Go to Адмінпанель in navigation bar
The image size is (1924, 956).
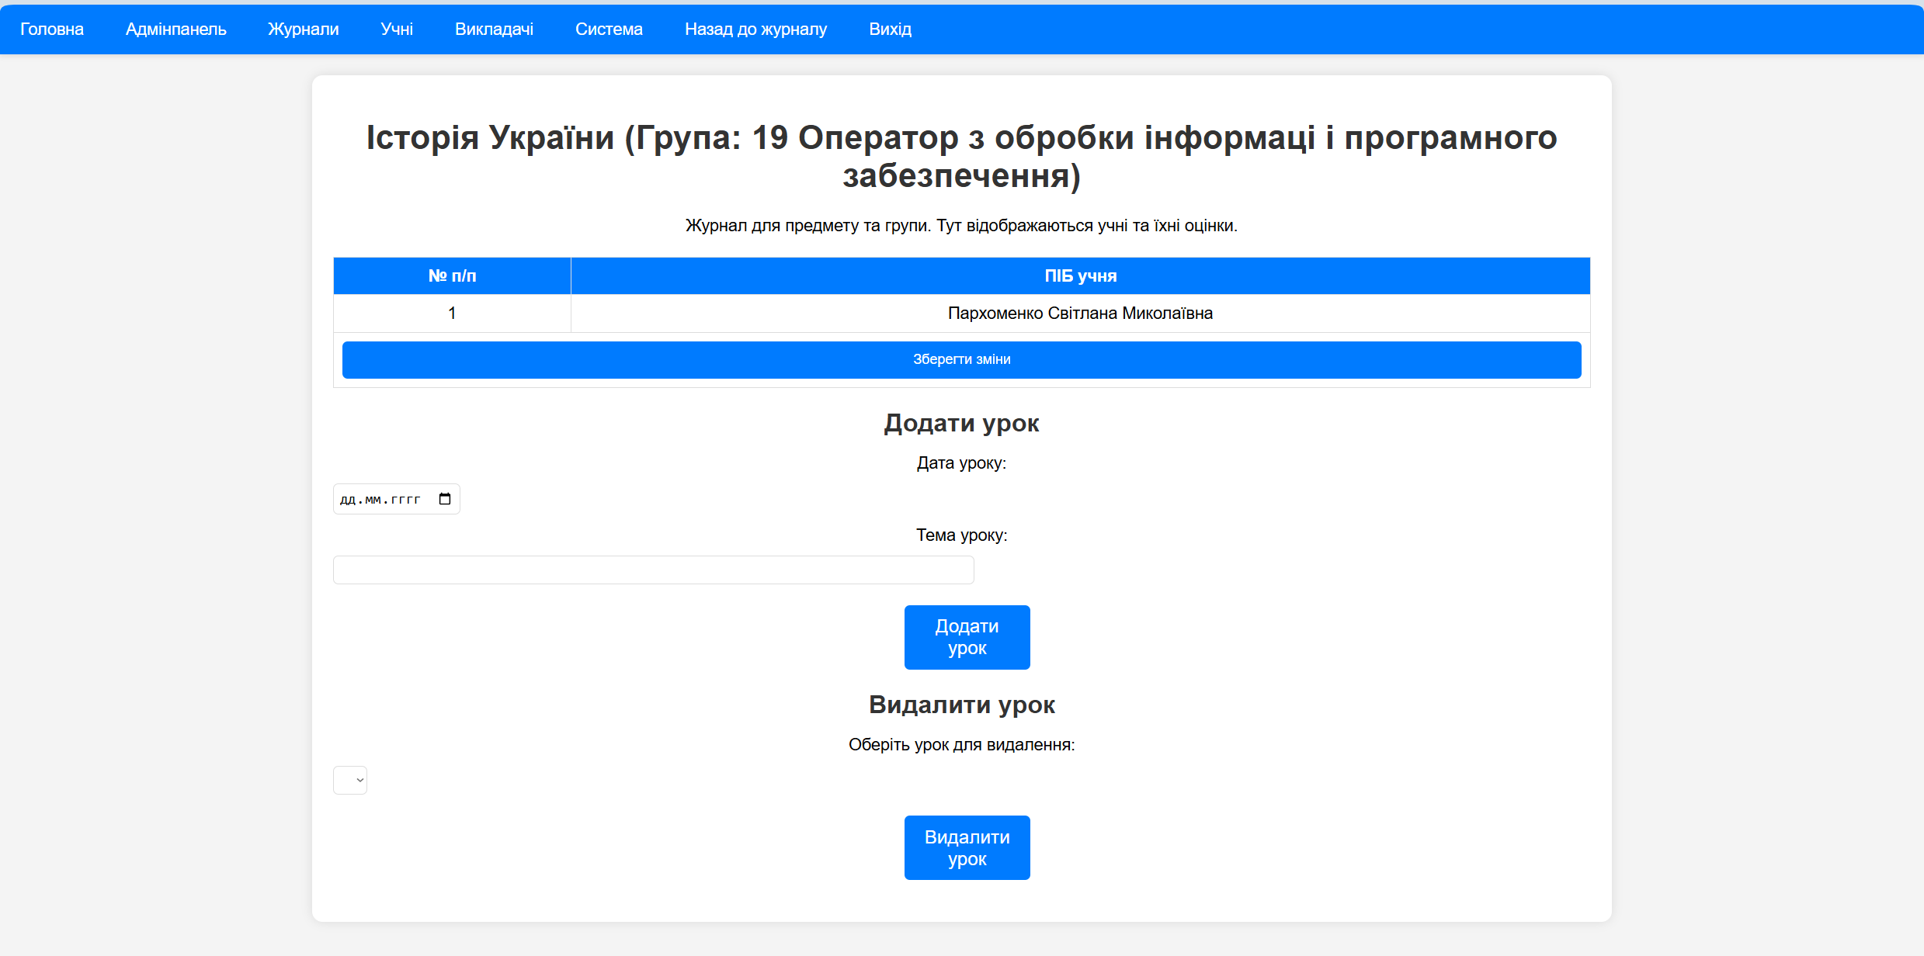(x=176, y=29)
